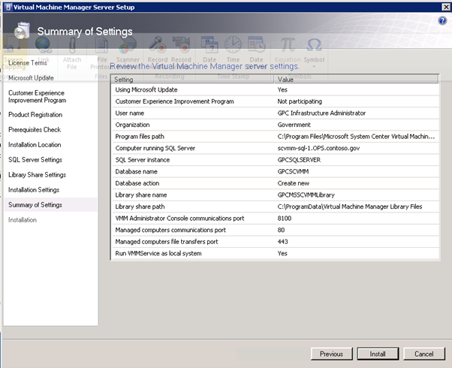Select License Terms in the setup steps list
Screen dimensions: 452x368
pyautogui.click(x=28, y=62)
